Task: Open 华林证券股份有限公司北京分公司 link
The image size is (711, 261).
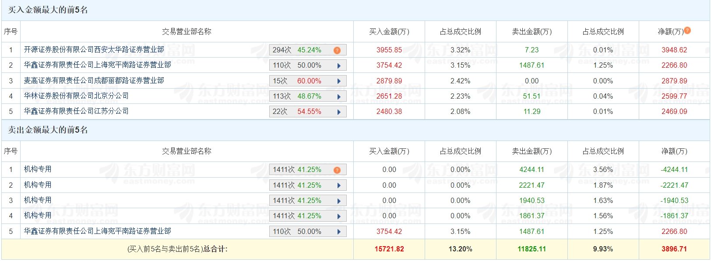Action: click(x=77, y=96)
